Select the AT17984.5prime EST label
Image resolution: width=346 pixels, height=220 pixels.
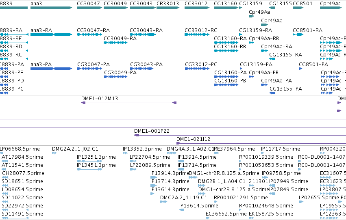point(22,157)
